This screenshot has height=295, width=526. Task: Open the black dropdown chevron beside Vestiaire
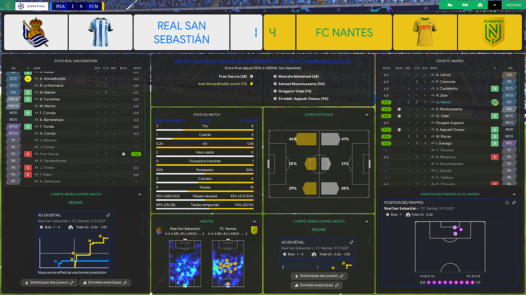click(494, 5)
